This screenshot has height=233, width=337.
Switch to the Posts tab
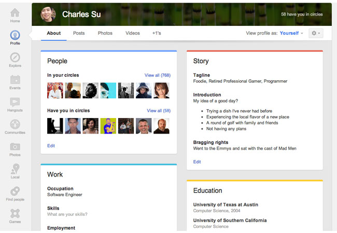(x=79, y=33)
